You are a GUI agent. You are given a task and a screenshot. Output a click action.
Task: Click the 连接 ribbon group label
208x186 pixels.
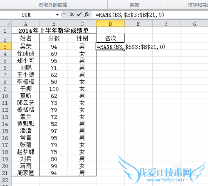tap(134, 5)
